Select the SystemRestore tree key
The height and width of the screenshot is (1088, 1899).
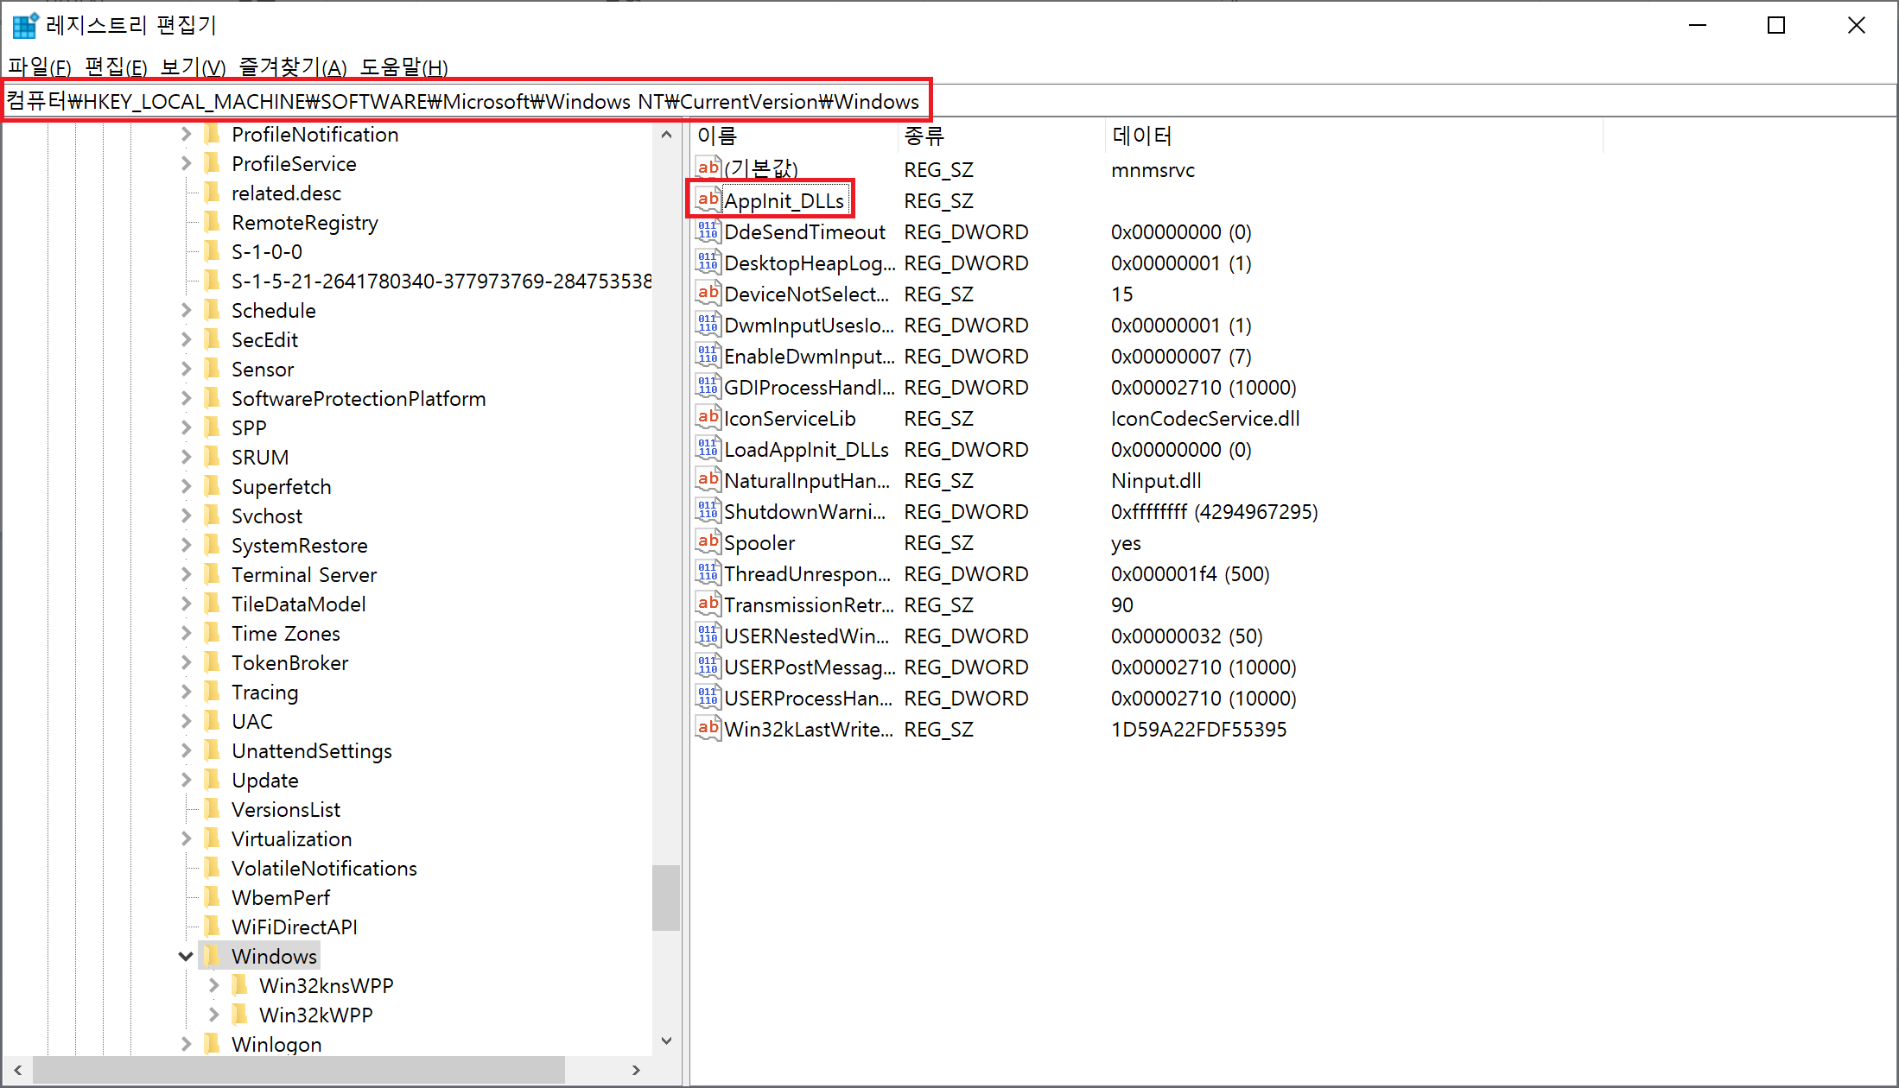(x=299, y=545)
